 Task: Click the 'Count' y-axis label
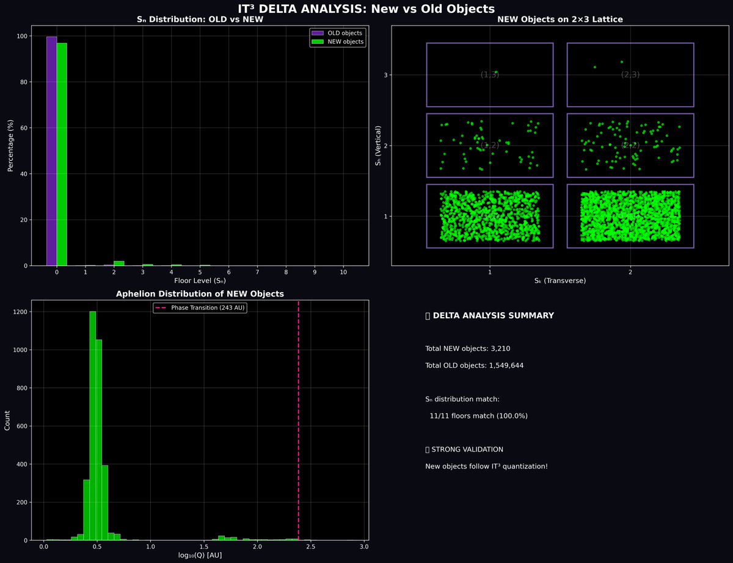tap(8, 420)
